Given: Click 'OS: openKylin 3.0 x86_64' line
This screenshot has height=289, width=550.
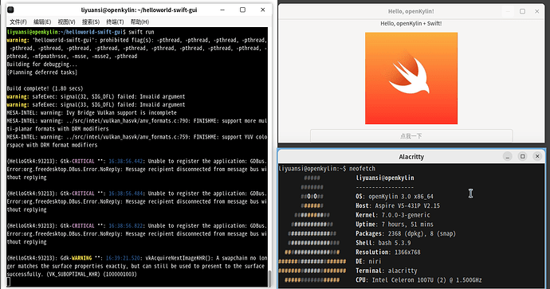Looking at the screenshot, I should 395,197.
